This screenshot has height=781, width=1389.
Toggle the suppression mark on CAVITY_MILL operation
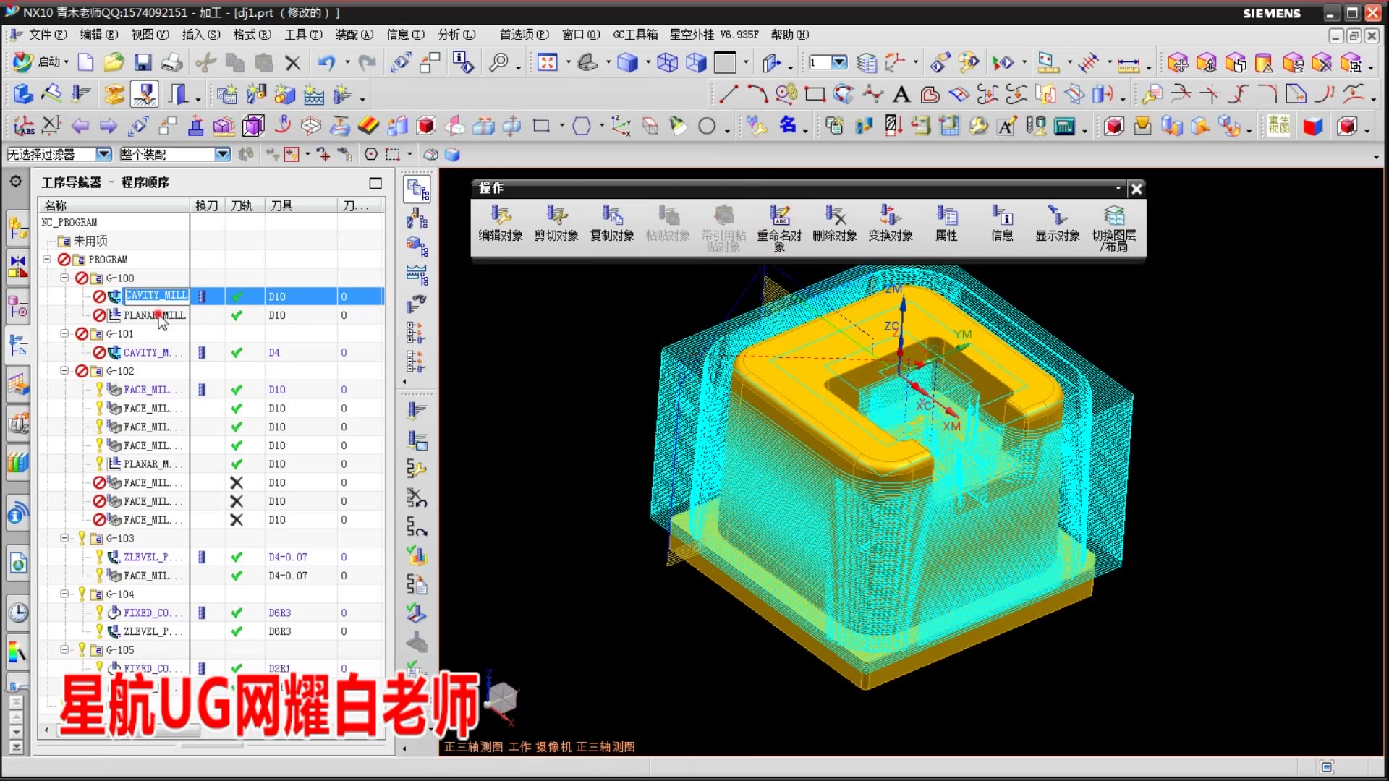[101, 296]
